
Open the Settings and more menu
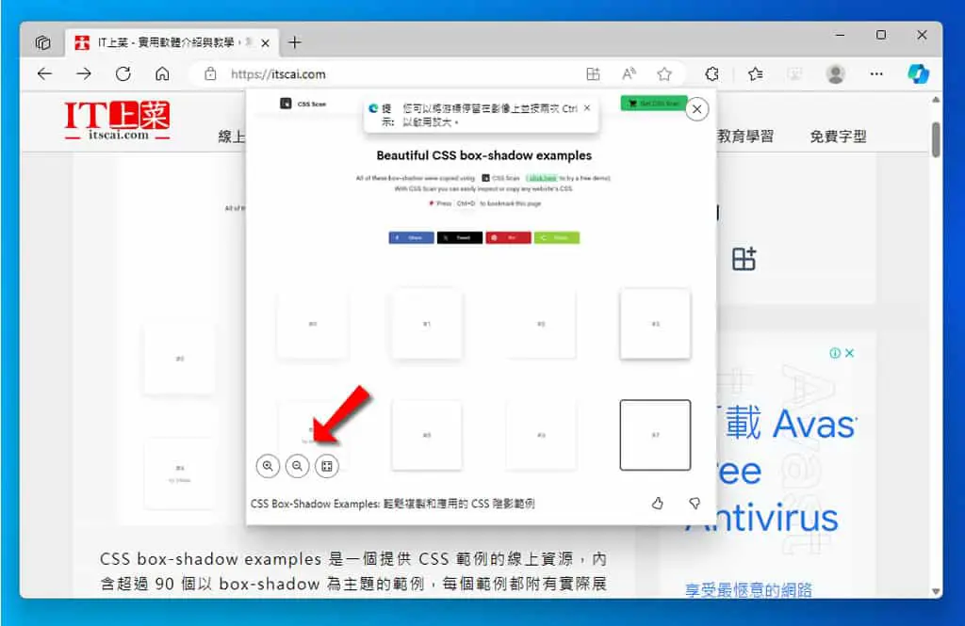pyautogui.click(x=876, y=74)
